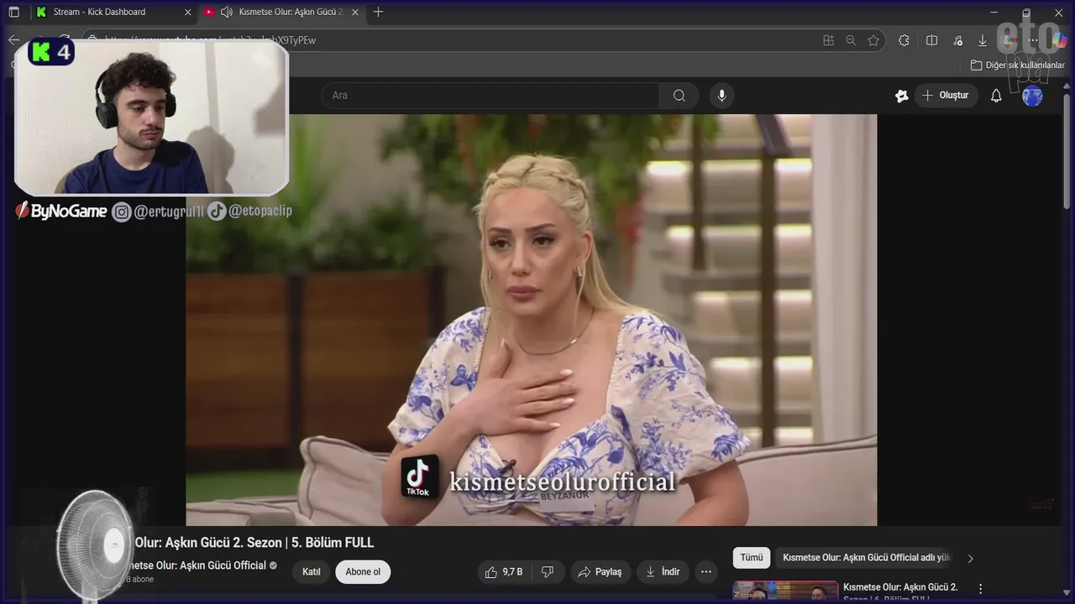Click the YouTube search field Ara

(x=490, y=96)
